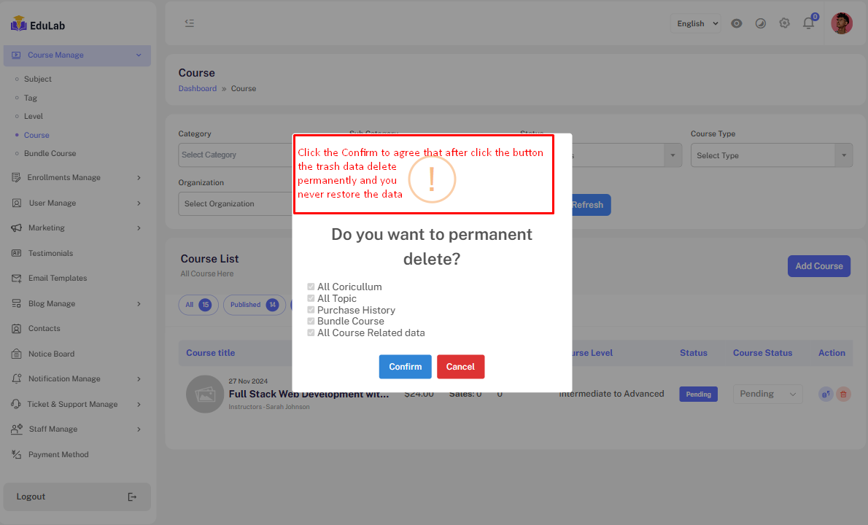Click the Dashboard breadcrumb link
868x525 pixels.
point(198,89)
